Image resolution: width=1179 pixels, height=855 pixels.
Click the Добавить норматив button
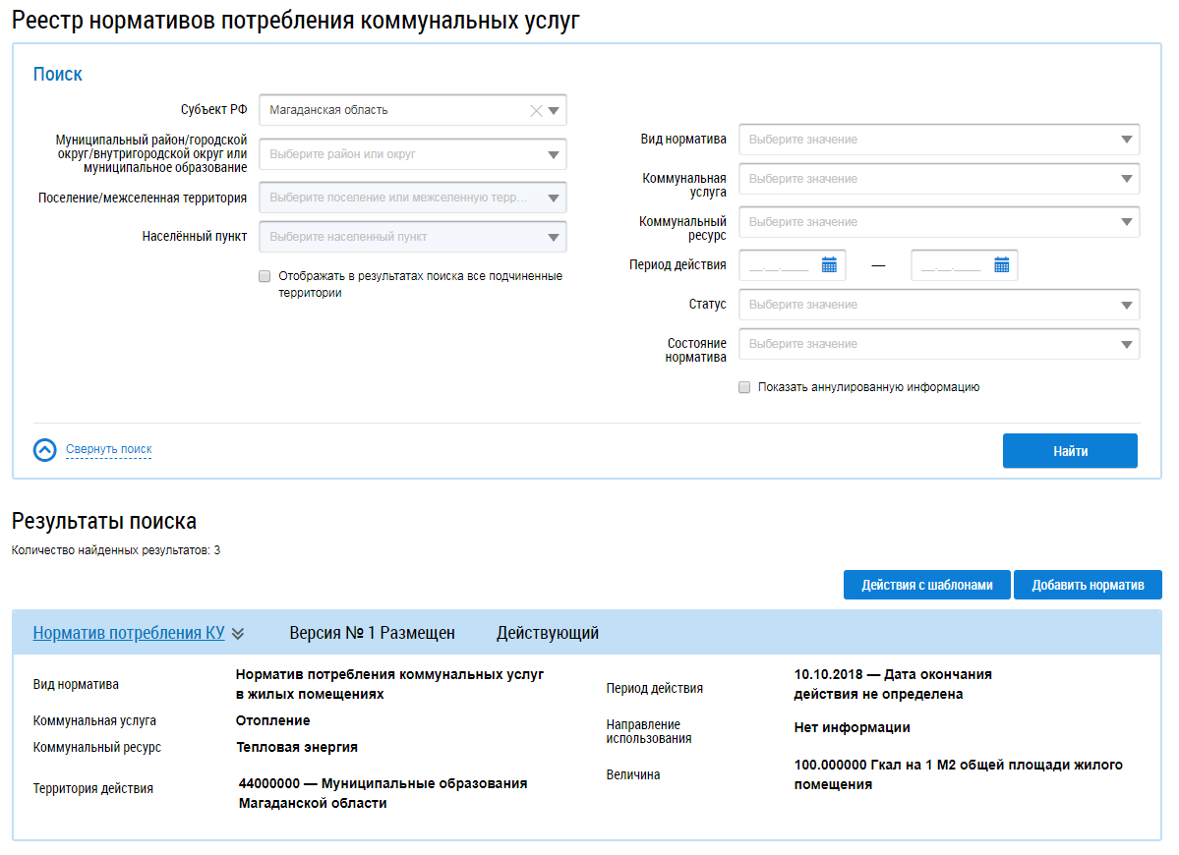[1088, 585]
